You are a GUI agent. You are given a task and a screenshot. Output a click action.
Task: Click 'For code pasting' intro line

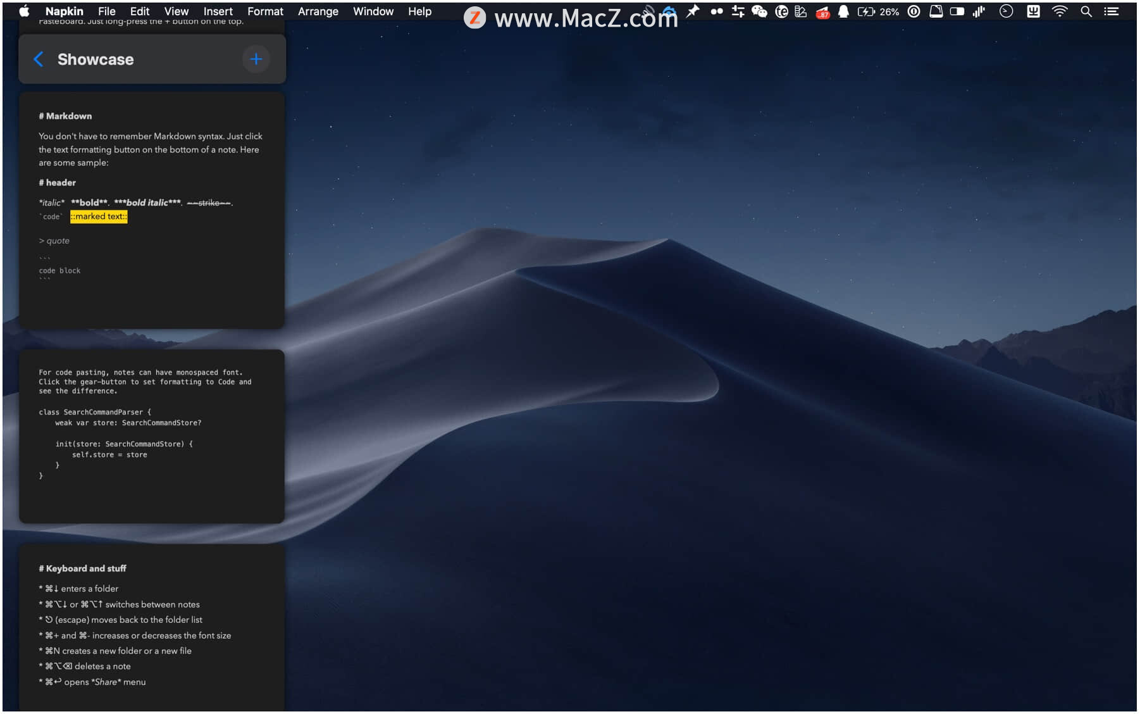pos(140,372)
